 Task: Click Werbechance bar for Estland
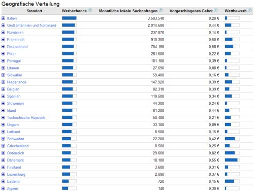click(69, 181)
